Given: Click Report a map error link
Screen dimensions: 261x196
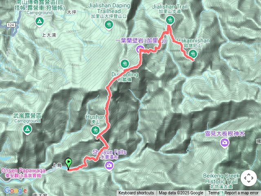Looking at the screenshot, I should pyautogui.click(x=241, y=193).
